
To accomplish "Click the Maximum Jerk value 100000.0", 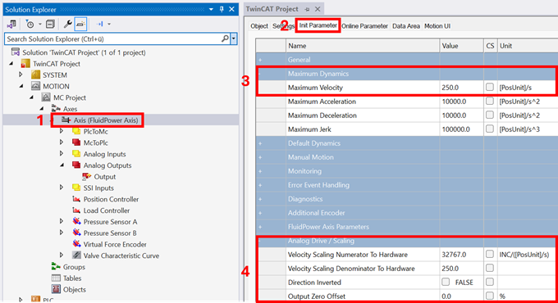I will pos(461,129).
